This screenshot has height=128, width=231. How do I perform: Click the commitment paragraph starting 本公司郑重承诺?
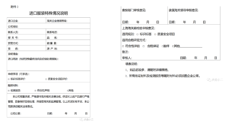coord(49,102)
